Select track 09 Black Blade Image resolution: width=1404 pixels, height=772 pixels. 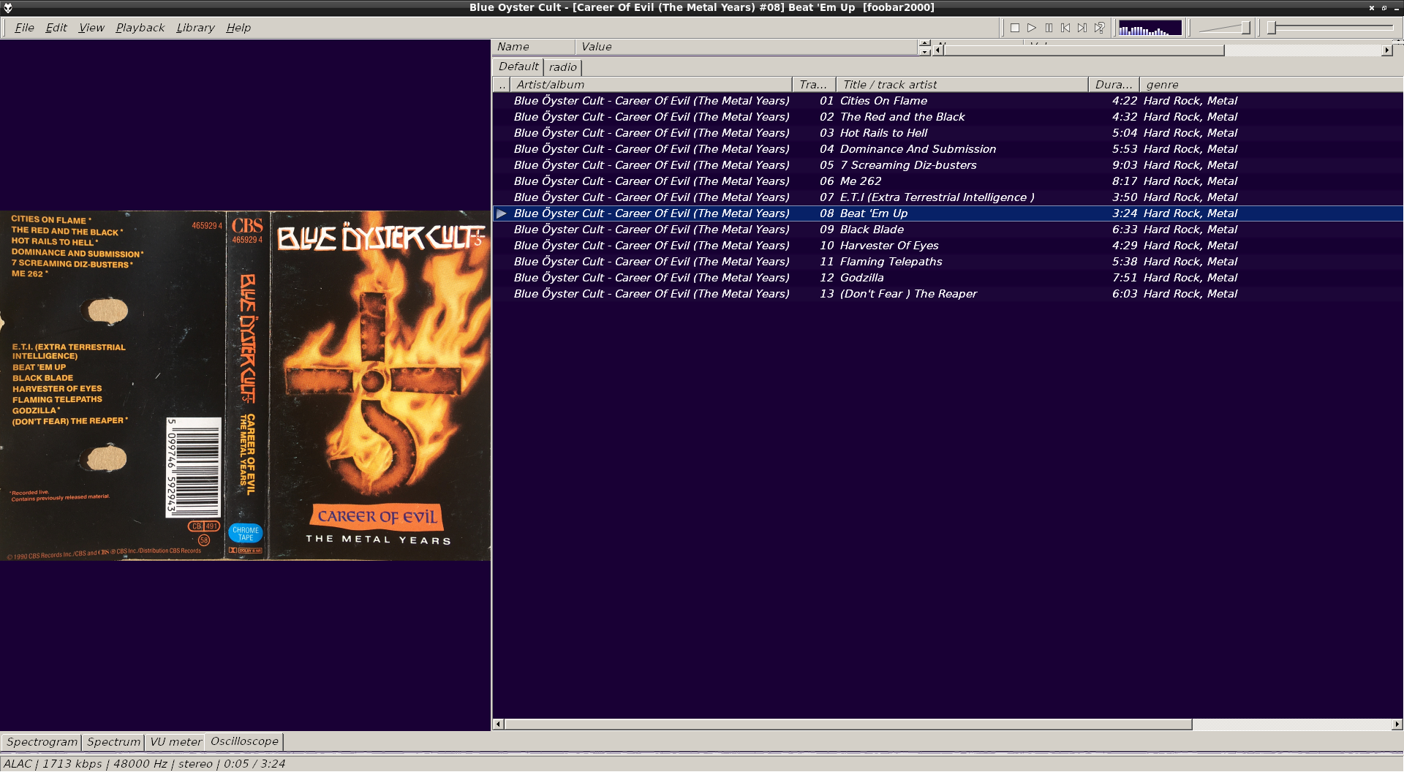point(948,230)
